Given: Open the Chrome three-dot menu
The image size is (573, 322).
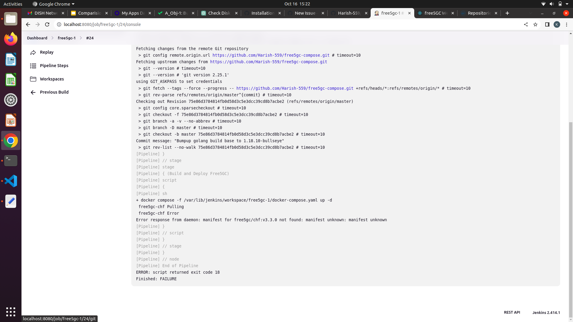Looking at the screenshot, I should point(566,24).
